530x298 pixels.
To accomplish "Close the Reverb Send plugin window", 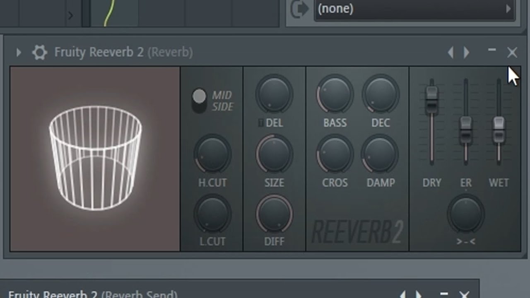I will click(x=465, y=295).
